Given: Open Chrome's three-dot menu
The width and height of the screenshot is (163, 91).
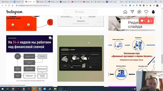Looking at the screenshot, I should [161, 6].
